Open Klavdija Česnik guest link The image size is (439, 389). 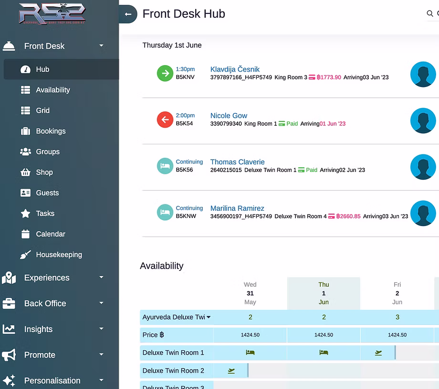tap(235, 69)
